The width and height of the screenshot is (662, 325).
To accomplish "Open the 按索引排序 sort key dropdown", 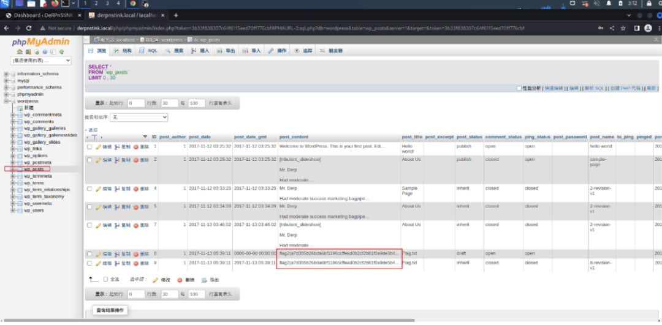I will 139,118.
